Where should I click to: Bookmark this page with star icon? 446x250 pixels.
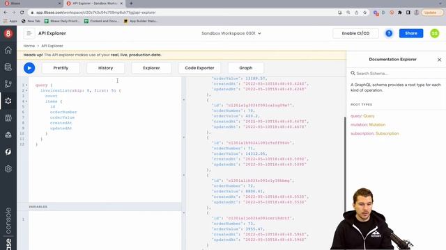pyautogui.click(x=364, y=12)
